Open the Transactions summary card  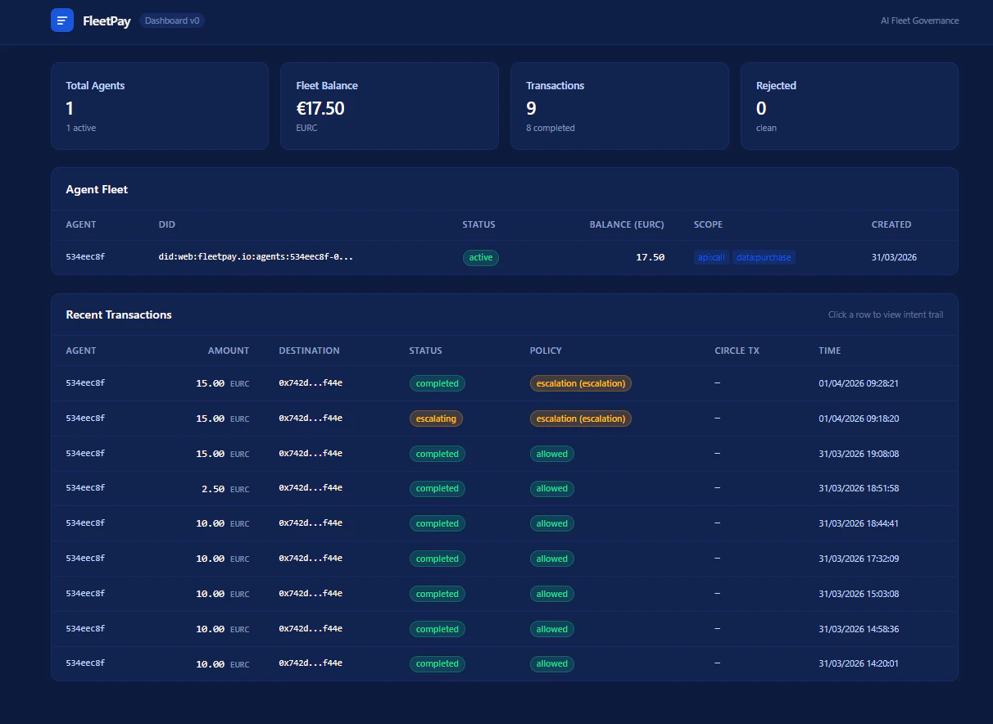point(619,106)
